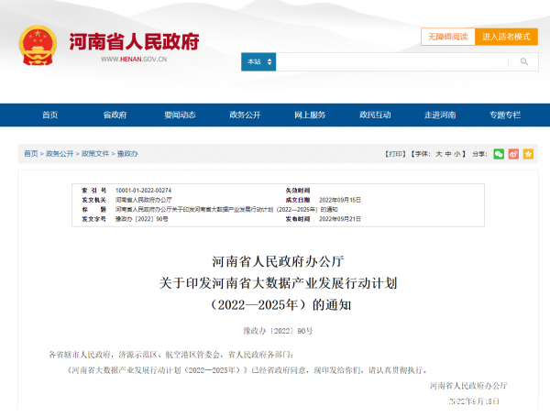This screenshot has height=417, width=550.
Task: Go to 网上服务 in the navigation bar
Action: tap(310, 115)
